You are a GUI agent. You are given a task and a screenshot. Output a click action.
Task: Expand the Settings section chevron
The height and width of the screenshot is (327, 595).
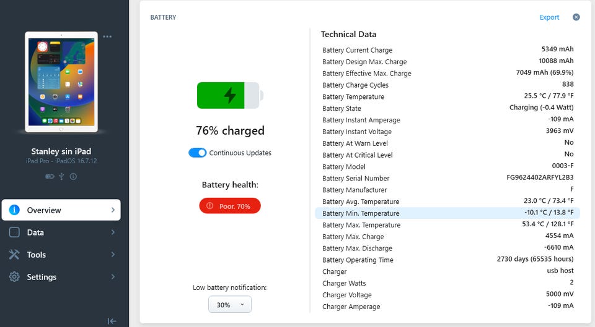pos(113,277)
